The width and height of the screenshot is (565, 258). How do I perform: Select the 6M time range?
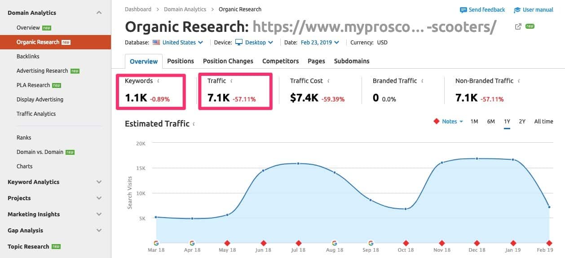[x=491, y=121]
